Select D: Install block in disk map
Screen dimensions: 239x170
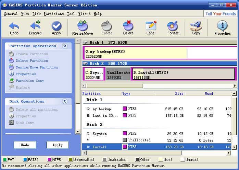(x=184, y=74)
